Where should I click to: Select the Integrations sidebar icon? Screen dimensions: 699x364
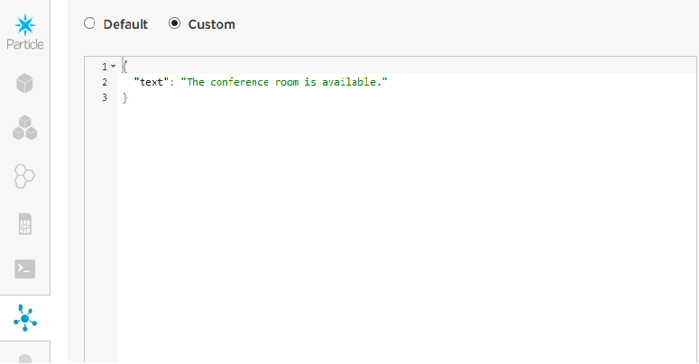pos(25,316)
